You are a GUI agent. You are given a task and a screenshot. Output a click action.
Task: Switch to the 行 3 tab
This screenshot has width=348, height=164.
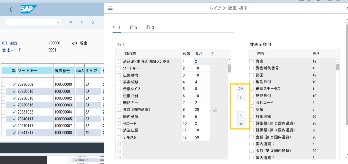(x=150, y=27)
